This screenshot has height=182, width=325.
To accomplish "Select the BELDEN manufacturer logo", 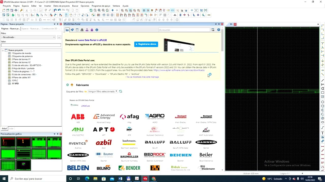I will [78, 168].
